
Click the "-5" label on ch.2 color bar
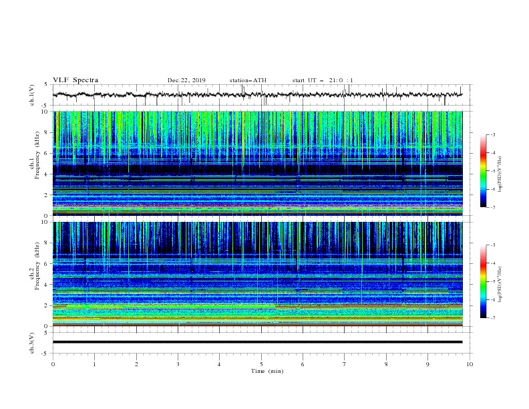(x=492, y=281)
